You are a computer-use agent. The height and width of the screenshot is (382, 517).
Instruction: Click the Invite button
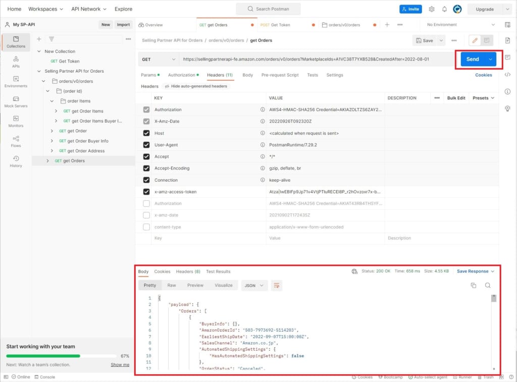pos(410,9)
